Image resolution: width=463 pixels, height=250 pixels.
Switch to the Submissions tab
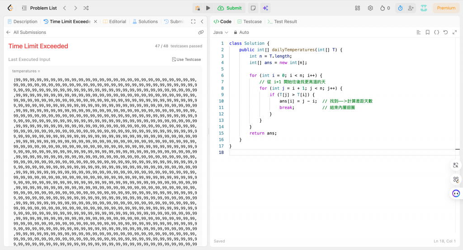click(x=174, y=22)
